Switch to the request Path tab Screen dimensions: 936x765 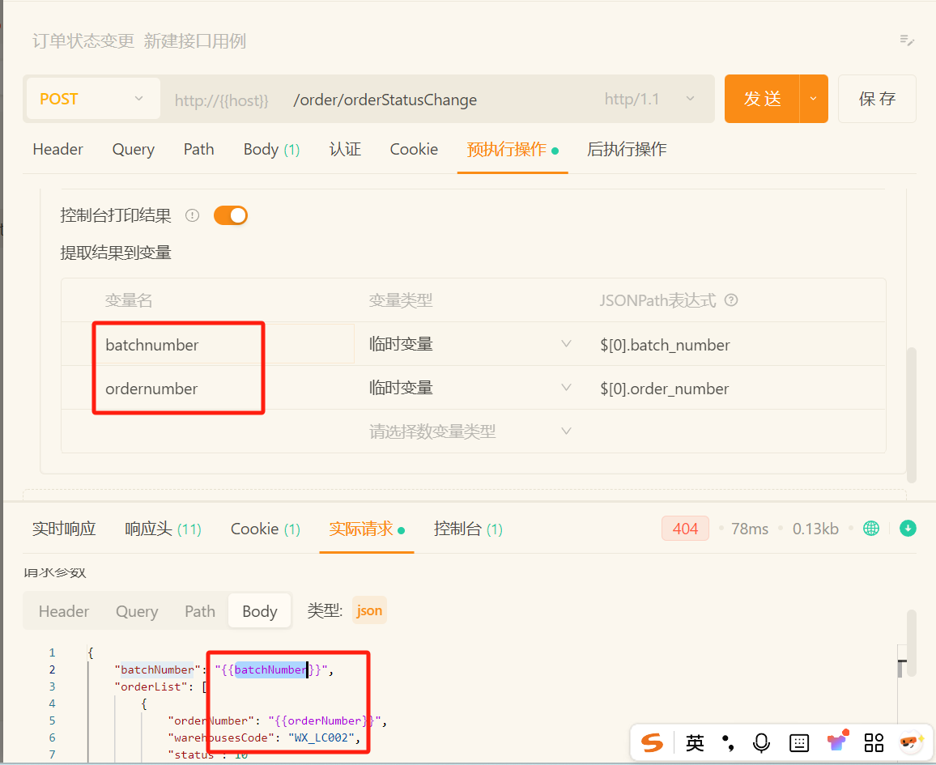pyautogui.click(x=199, y=149)
